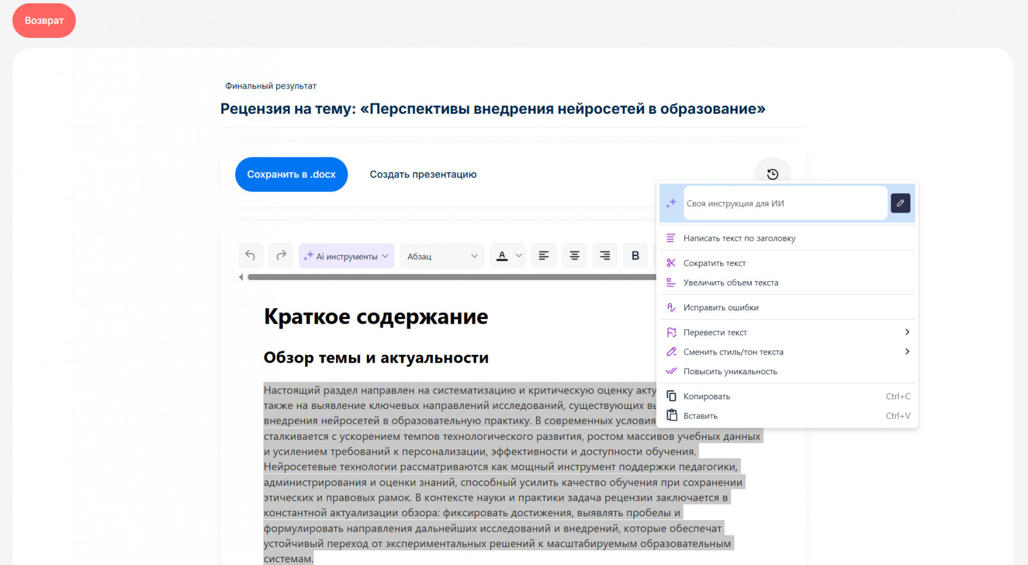Viewport: 1028px width, 565px height.
Task: Expand the Перевести текст submenu
Action: tap(907, 332)
